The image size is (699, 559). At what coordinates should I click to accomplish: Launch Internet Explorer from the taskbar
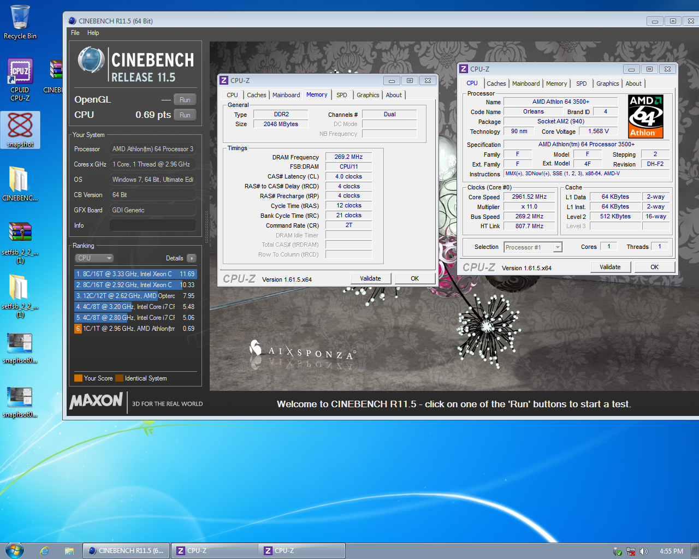click(44, 551)
